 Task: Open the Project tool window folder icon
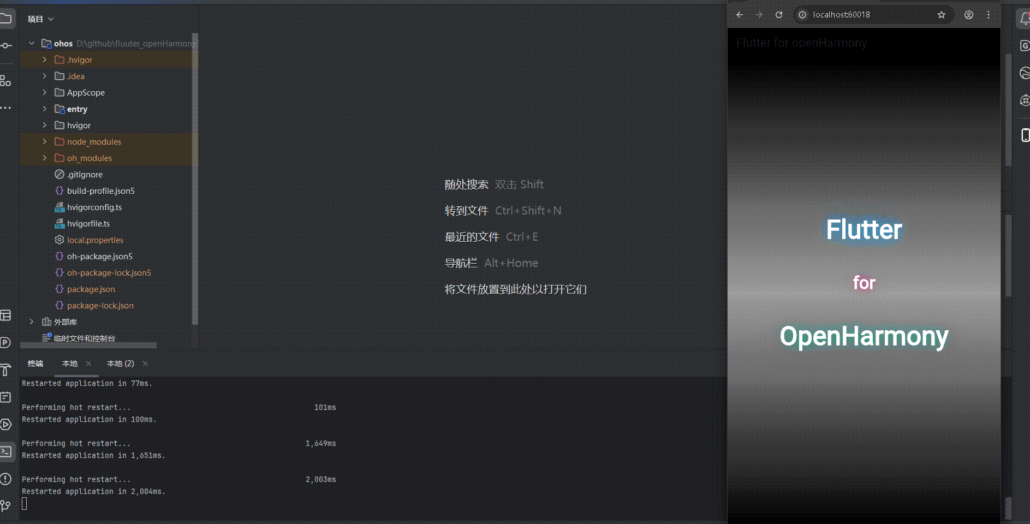(x=5, y=19)
